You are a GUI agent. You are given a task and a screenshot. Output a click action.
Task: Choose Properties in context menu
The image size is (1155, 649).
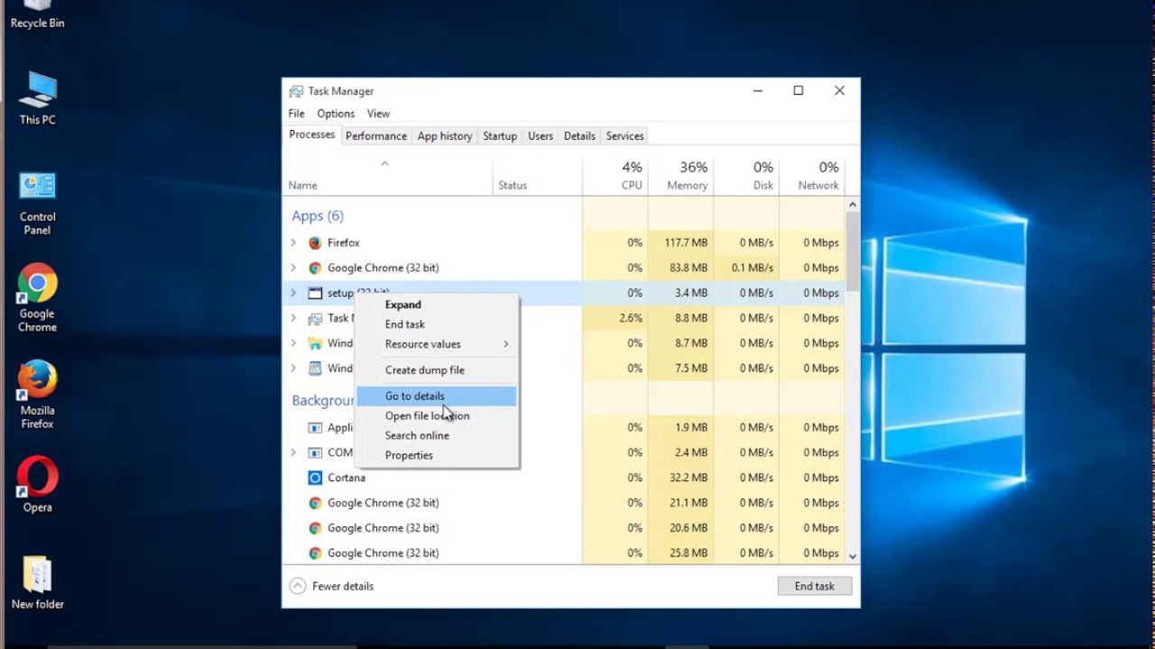[437, 455]
